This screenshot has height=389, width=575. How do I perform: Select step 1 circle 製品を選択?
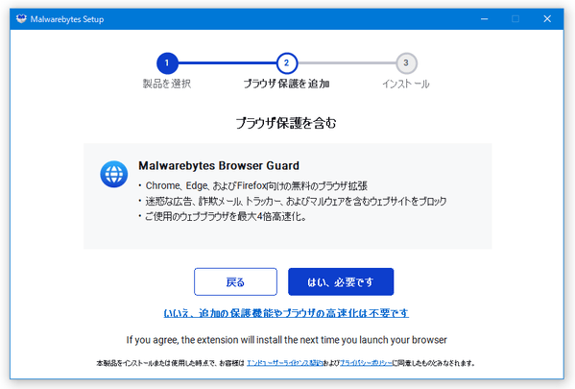[x=167, y=63]
